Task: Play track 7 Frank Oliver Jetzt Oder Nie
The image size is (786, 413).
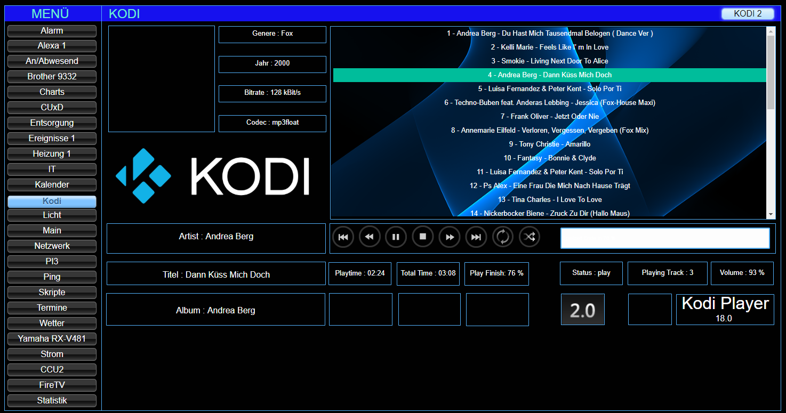Action: click(x=550, y=117)
